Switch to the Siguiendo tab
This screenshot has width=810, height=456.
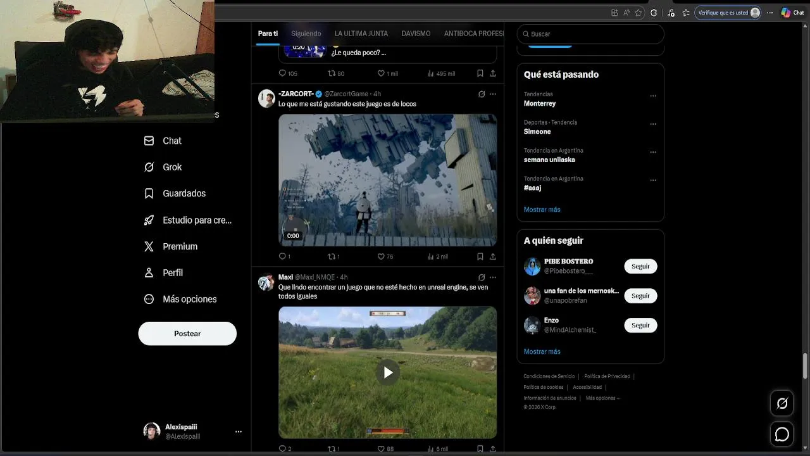[x=306, y=34]
